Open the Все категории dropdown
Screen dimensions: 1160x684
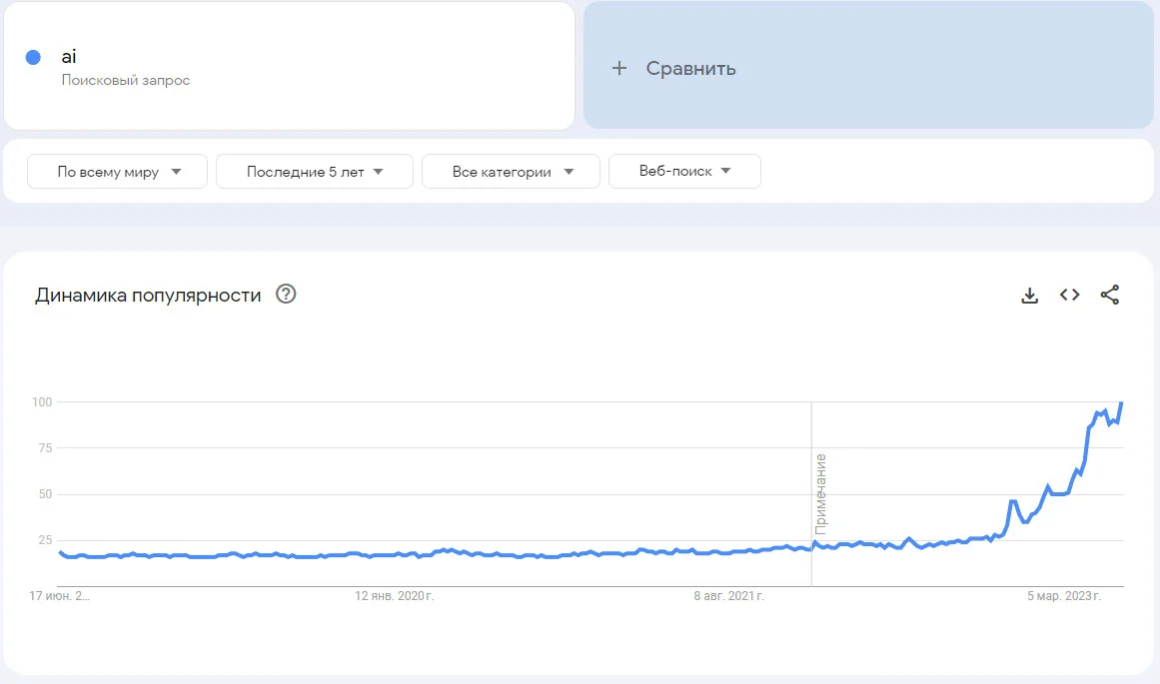tap(511, 172)
